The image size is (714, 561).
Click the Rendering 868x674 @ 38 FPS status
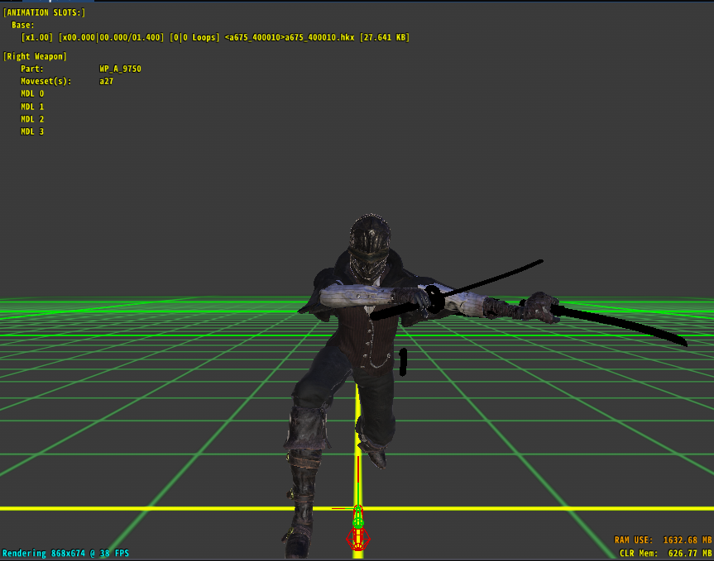pyautogui.click(x=65, y=554)
